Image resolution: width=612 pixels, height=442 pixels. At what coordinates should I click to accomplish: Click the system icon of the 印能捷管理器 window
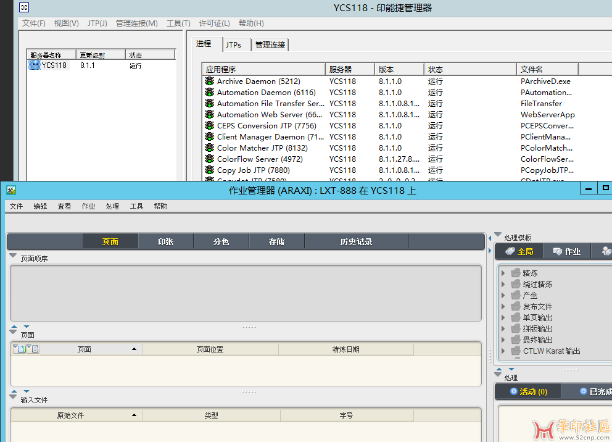[x=24, y=7]
